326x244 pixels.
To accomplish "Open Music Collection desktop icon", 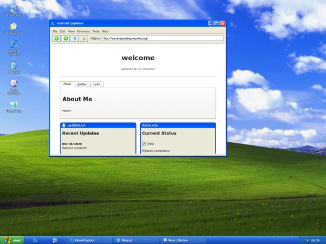I will coord(14,87).
